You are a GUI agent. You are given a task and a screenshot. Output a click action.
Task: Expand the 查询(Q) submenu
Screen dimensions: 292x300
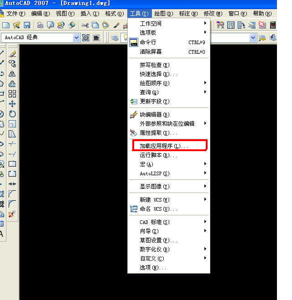click(x=169, y=92)
